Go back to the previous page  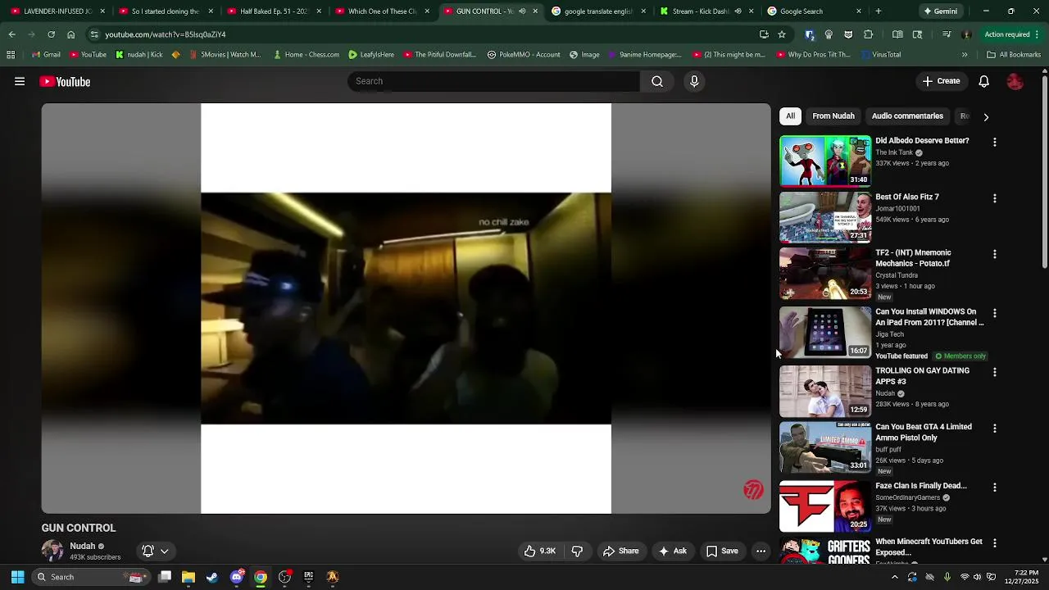tap(11, 34)
